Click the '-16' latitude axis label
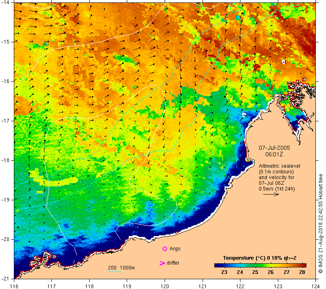Image resolution: width=326 pixels, height=289 pixels. 5,81
